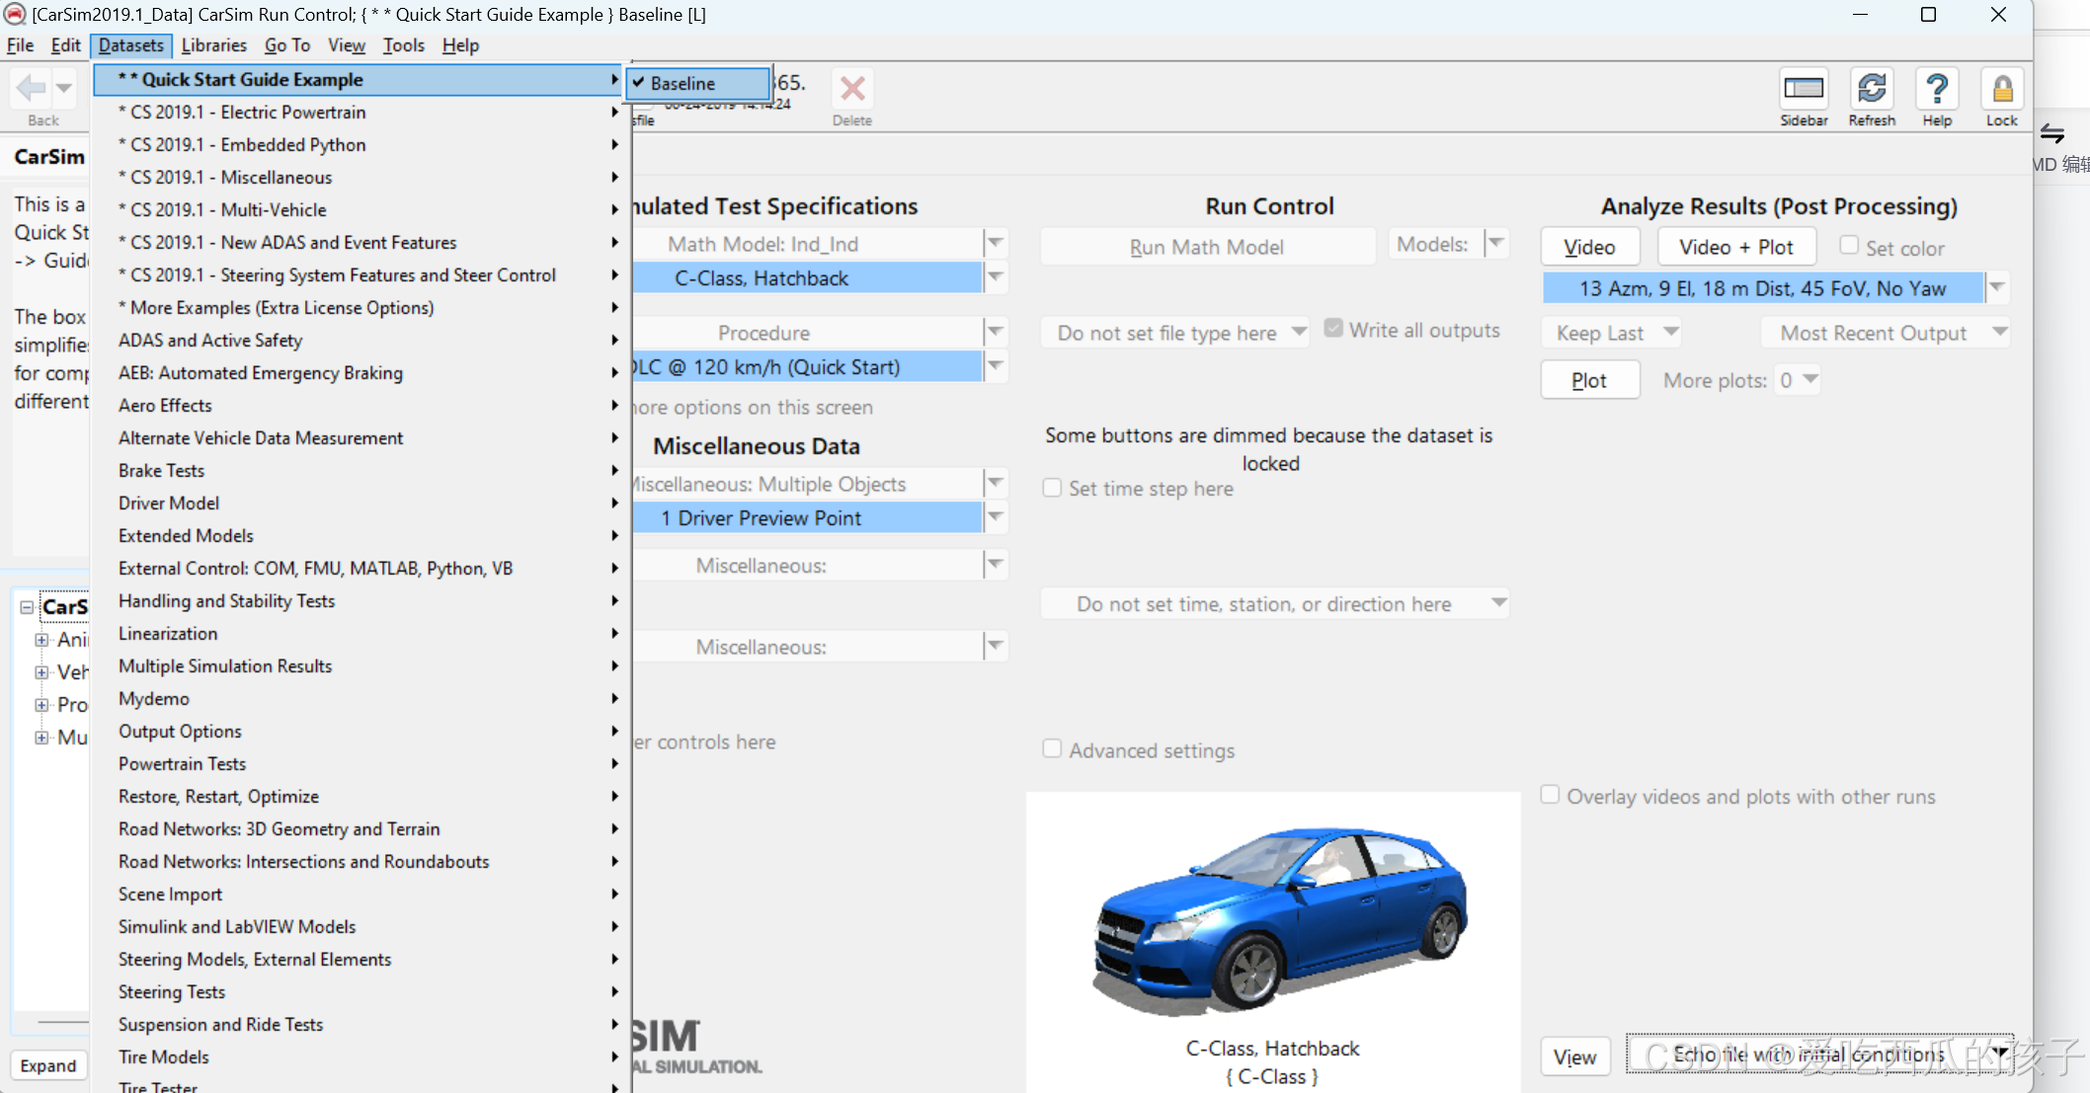Enable the Set color checkbox
Viewport: 2090px width, 1093px height.
pyautogui.click(x=1849, y=246)
